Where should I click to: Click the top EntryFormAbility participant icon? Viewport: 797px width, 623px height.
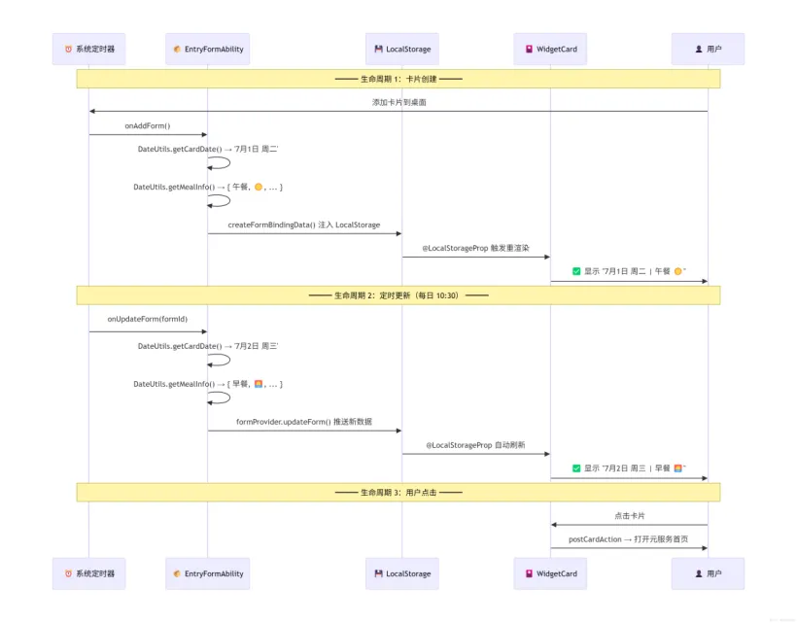point(177,49)
